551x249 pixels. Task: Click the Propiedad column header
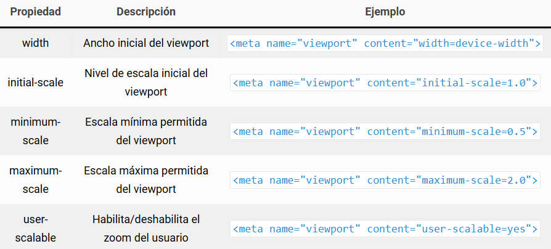point(35,12)
